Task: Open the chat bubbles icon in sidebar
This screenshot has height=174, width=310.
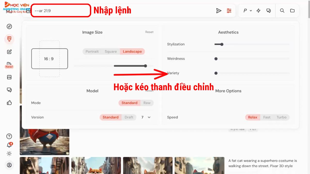Action: pos(9,90)
